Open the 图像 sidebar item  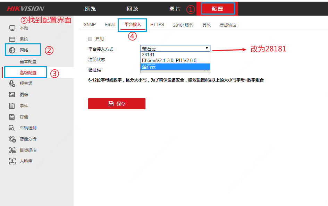point(24,95)
